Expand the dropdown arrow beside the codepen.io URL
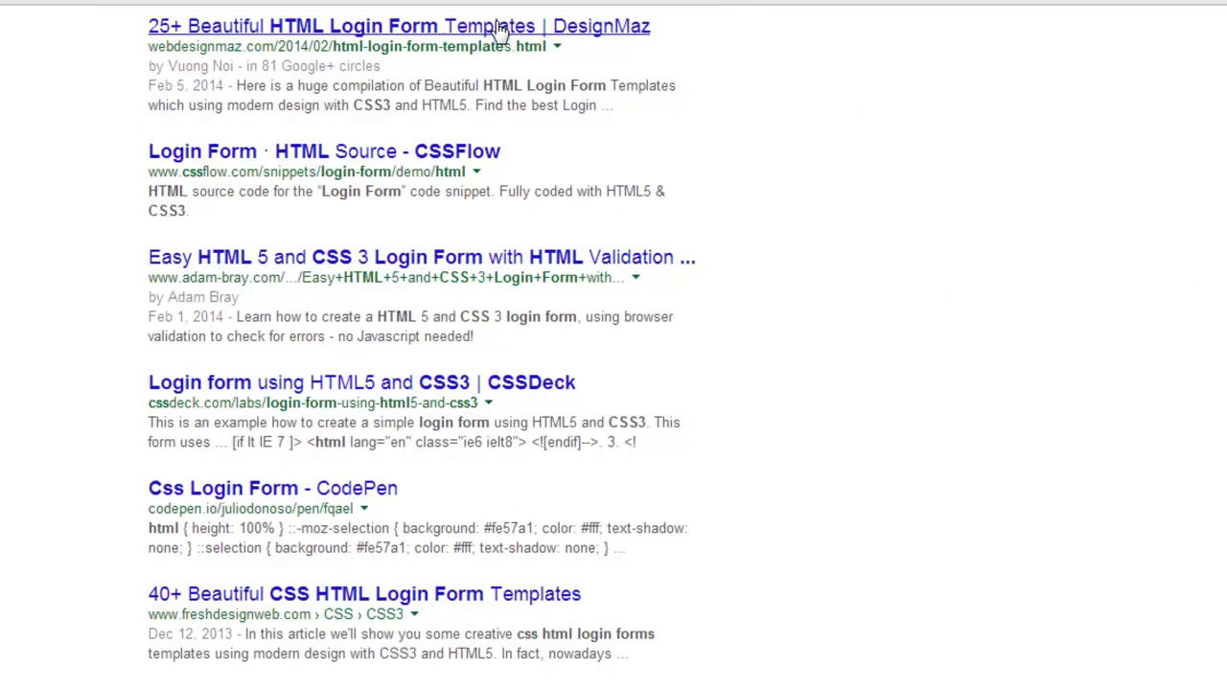 tap(364, 509)
